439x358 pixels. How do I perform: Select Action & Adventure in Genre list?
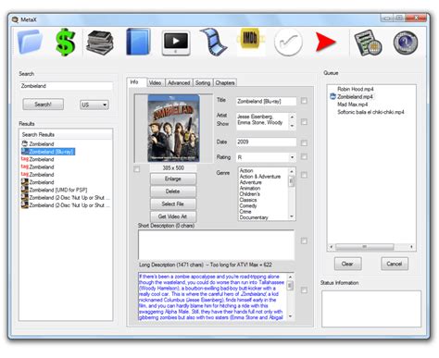coord(260,177)
